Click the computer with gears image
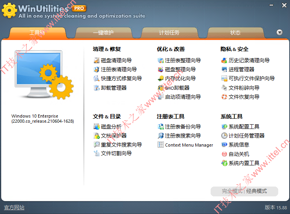This screenshot has height=214, width=290. pos(44,74)
